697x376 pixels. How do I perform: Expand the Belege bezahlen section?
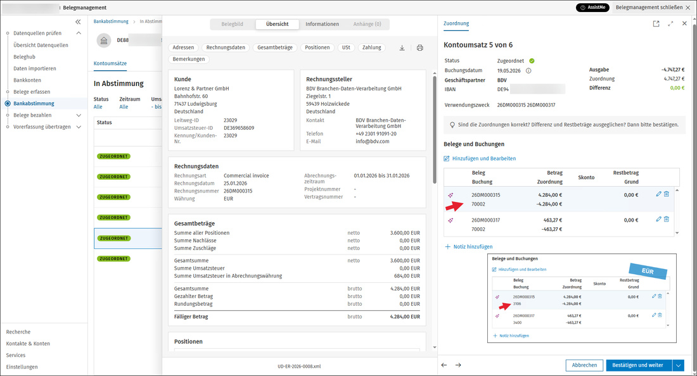79,115
